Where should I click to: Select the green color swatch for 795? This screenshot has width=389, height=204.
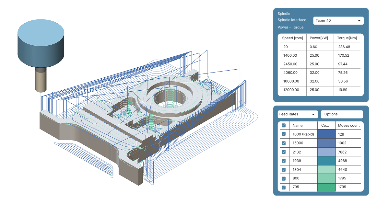point(326,187)
